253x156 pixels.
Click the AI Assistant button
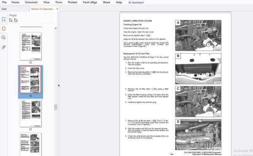click(136, 3)
